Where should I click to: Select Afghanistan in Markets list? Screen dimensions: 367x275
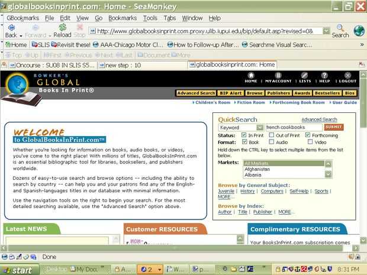tap(284, 169)
